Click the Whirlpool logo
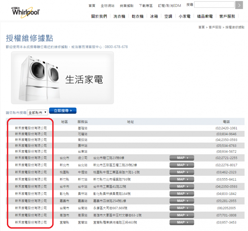The width and height of the screenshot is (248, 231). click(25, 12)
